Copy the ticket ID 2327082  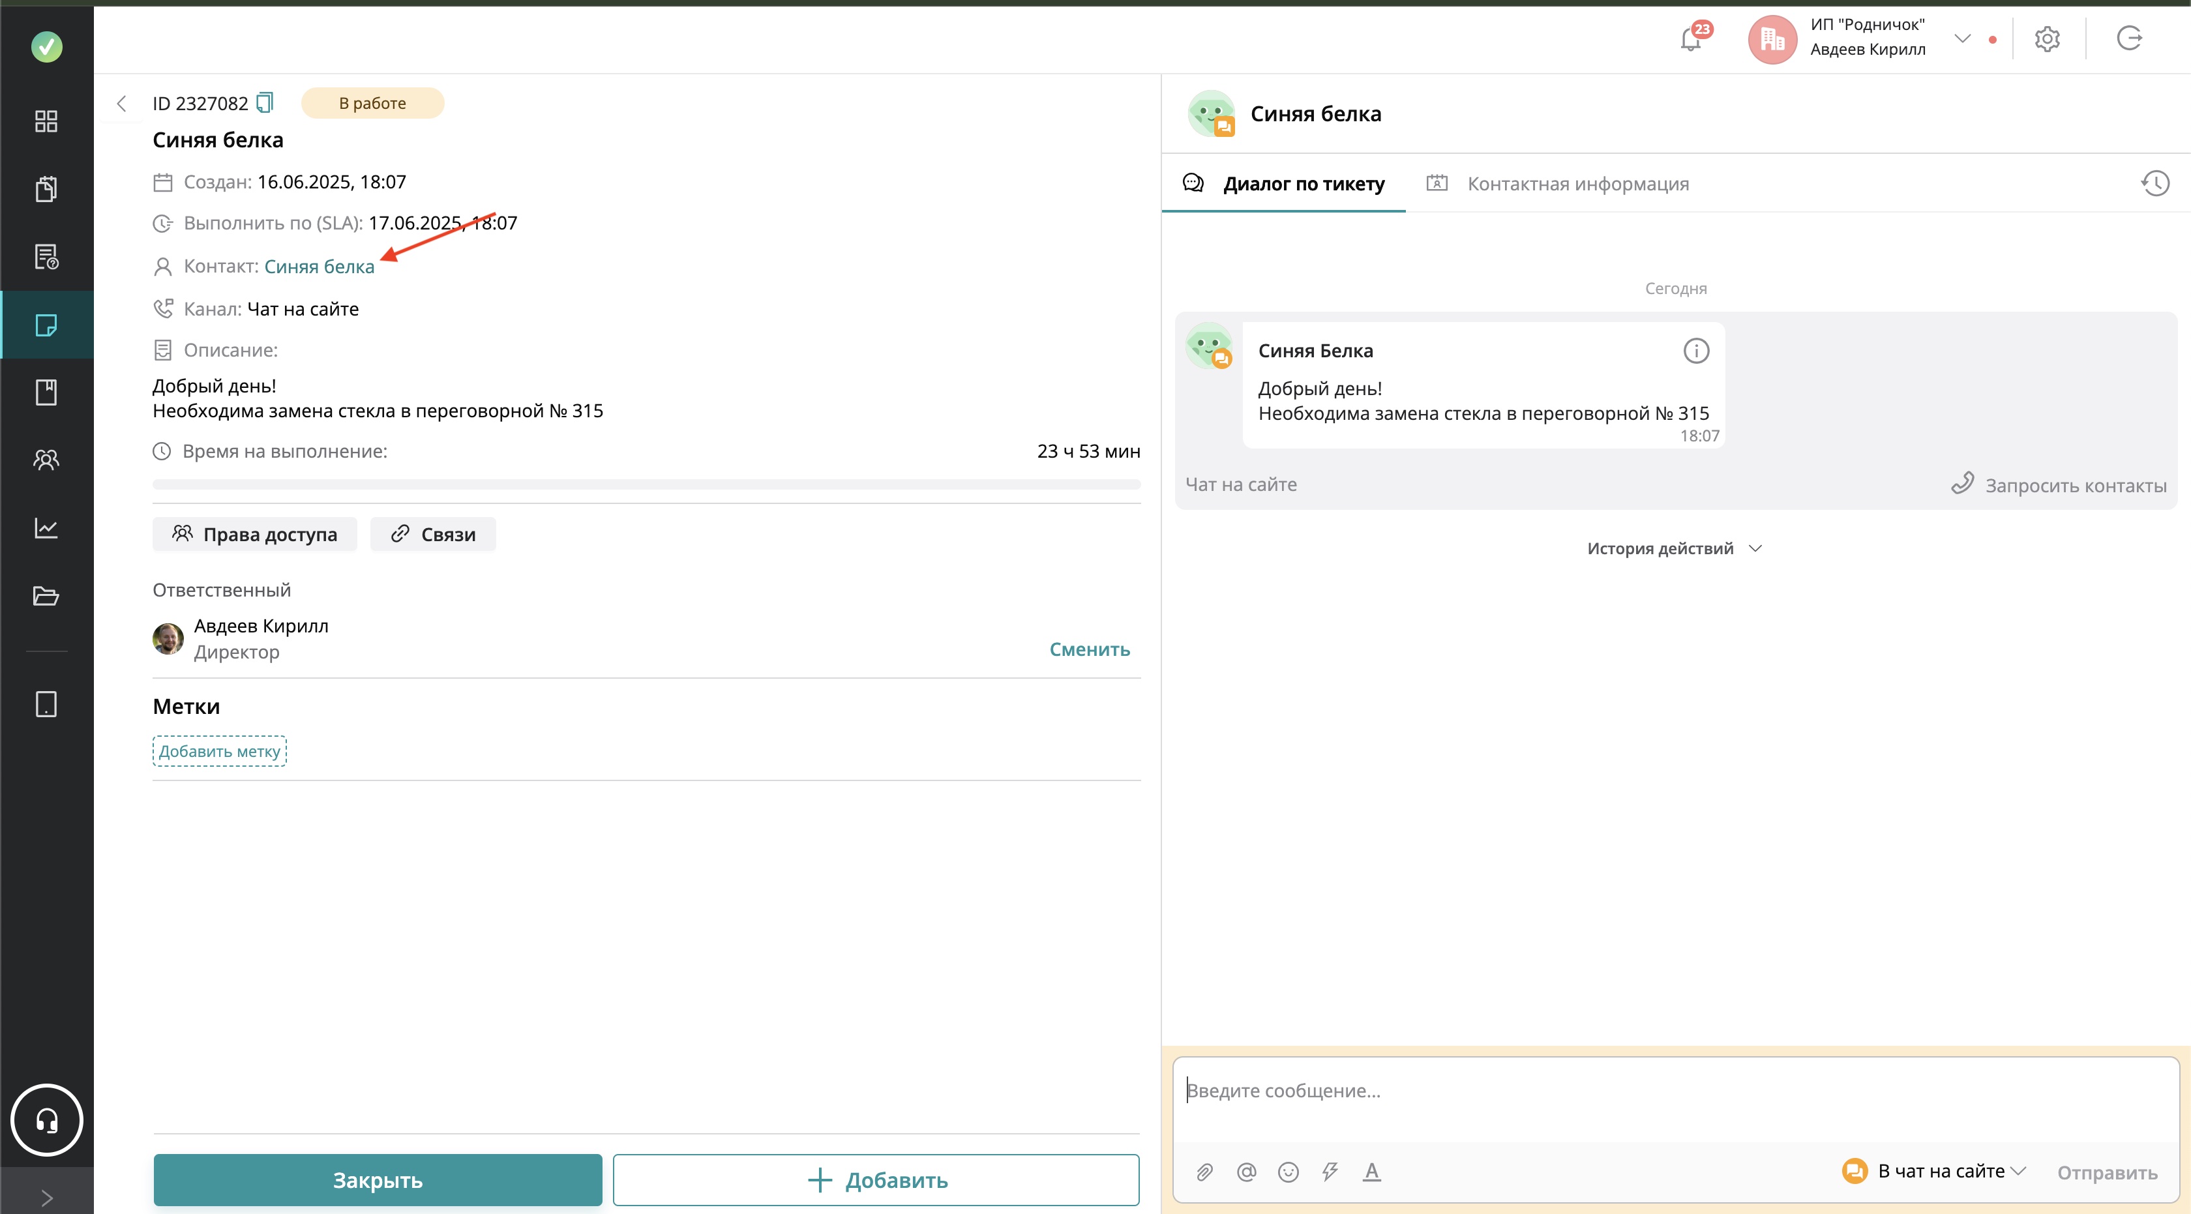pos(265,103)
